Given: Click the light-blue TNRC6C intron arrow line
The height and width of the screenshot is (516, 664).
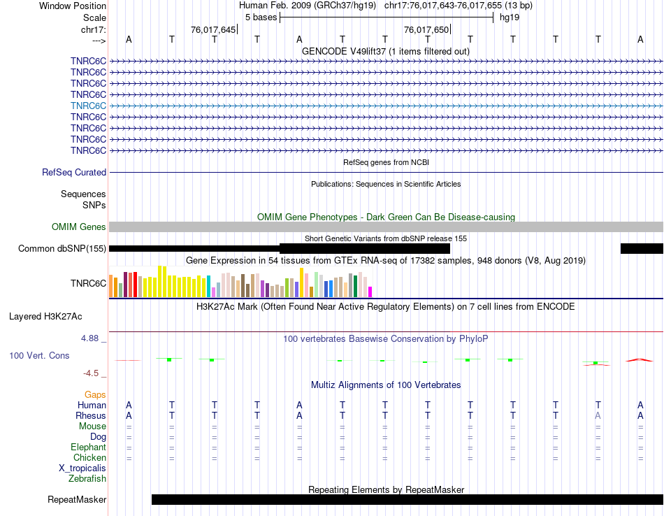Looking at the screenshot, I should click(x=386, y=106).
